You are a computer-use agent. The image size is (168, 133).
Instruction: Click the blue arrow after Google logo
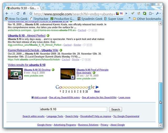(x=97, y=87)
